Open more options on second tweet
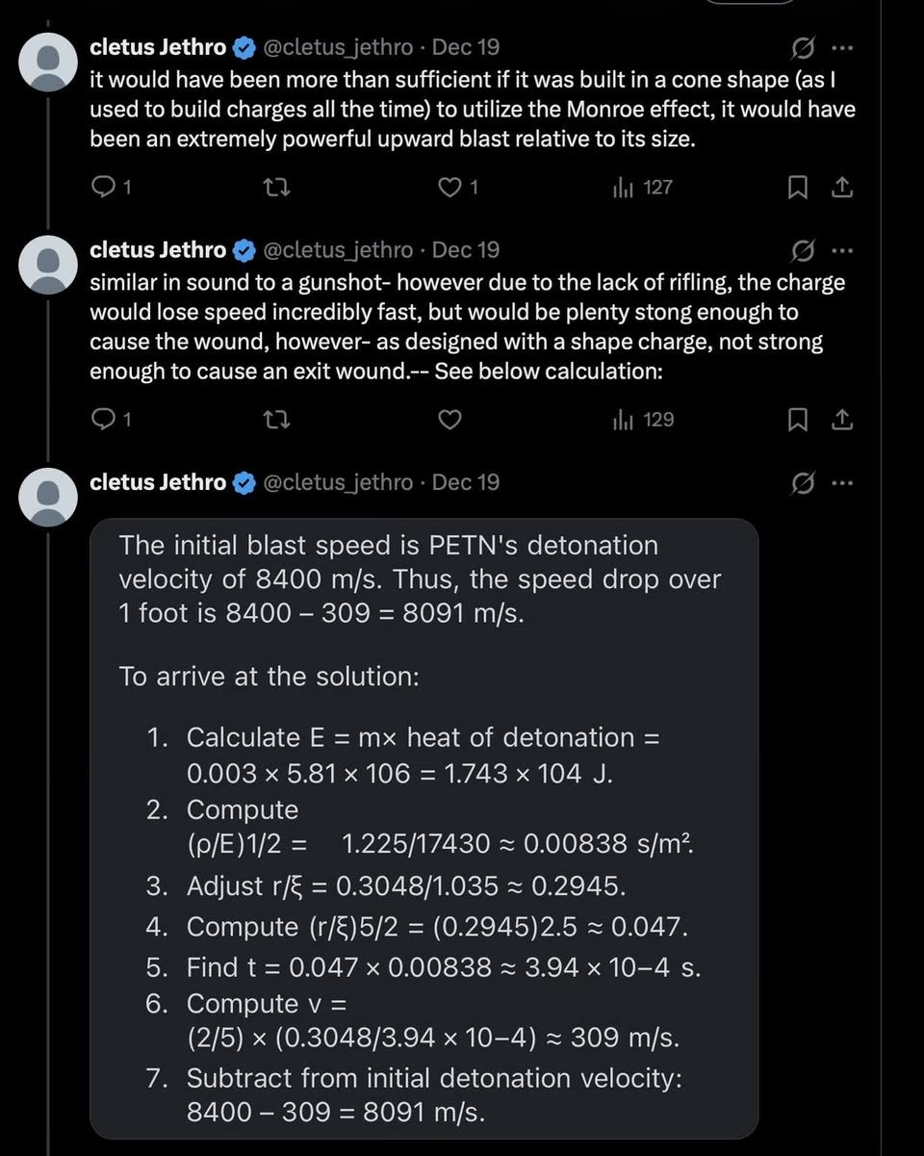 [x=842, y=250]
